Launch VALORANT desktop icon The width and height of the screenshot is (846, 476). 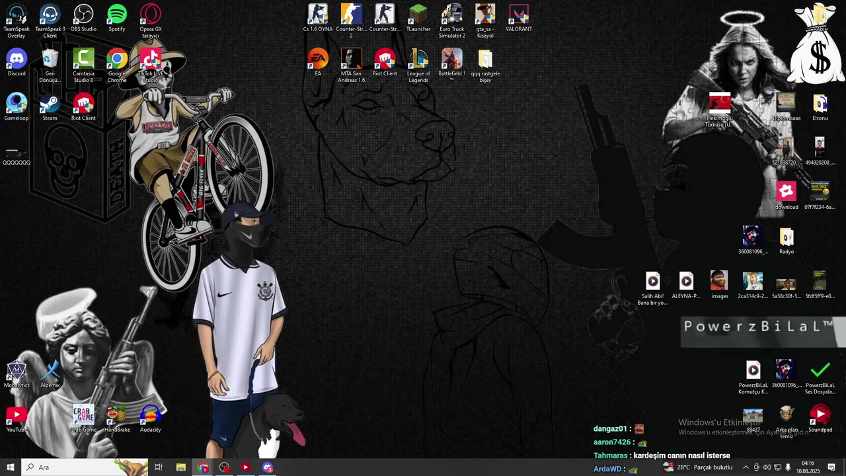click(519, 18)
